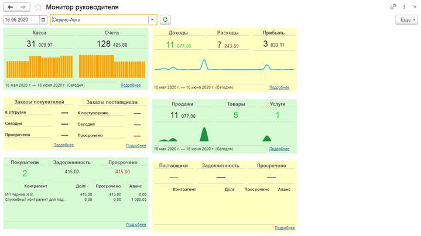The image size is (421, 236).
Task: Click the back navigation arrow
Action: (9, 7)
